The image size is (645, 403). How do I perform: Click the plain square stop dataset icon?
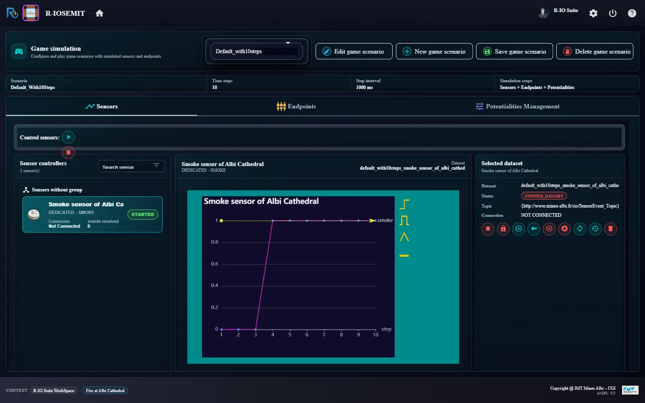tap(488, 229)
